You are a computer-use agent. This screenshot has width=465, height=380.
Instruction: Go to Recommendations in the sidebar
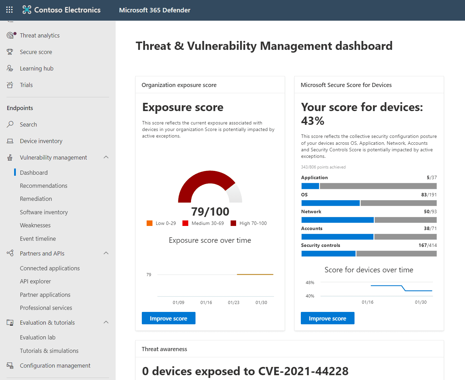(44, 186)
